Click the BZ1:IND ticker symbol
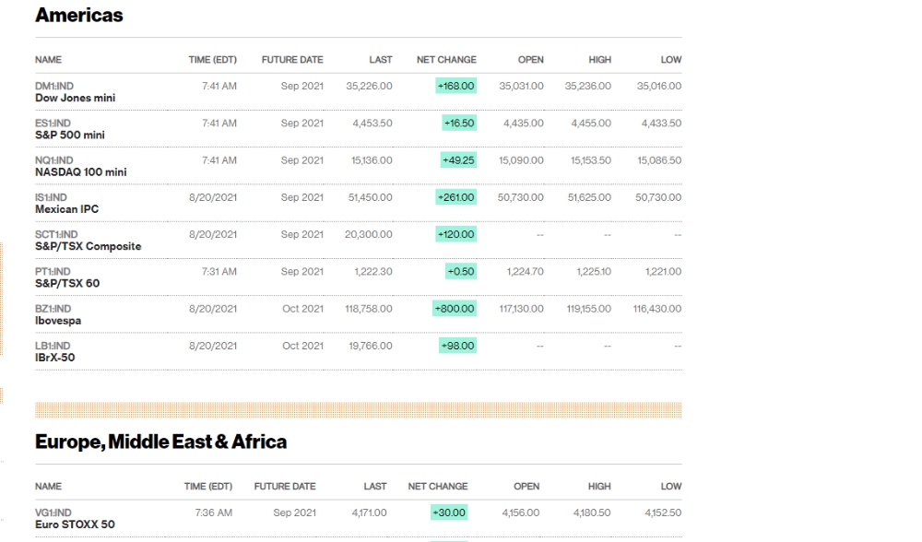The height and width of the screenshot is (542, 922). click(53, 309)
